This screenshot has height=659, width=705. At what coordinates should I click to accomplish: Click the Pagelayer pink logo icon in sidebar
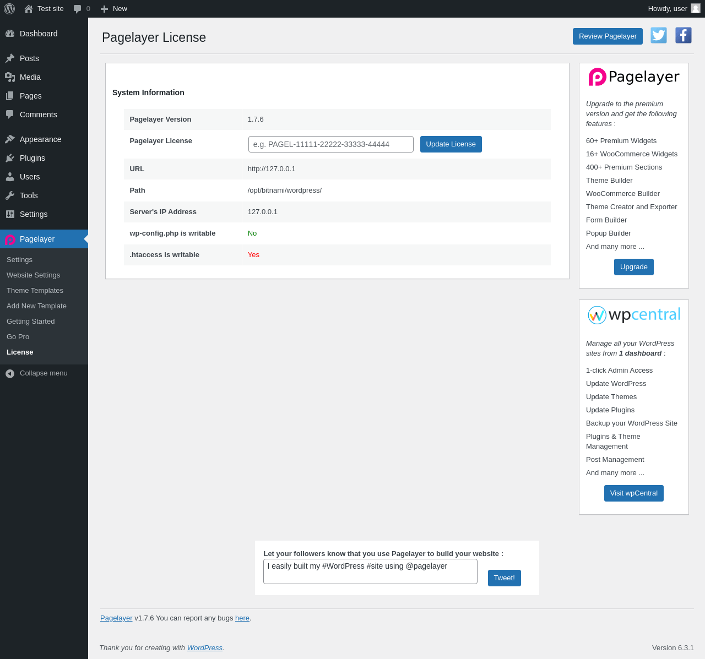[10, 239]
